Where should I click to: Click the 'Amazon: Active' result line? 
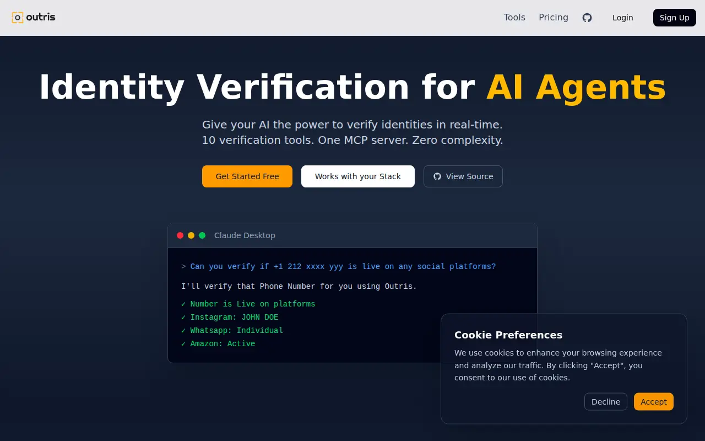tap(218, 344)
